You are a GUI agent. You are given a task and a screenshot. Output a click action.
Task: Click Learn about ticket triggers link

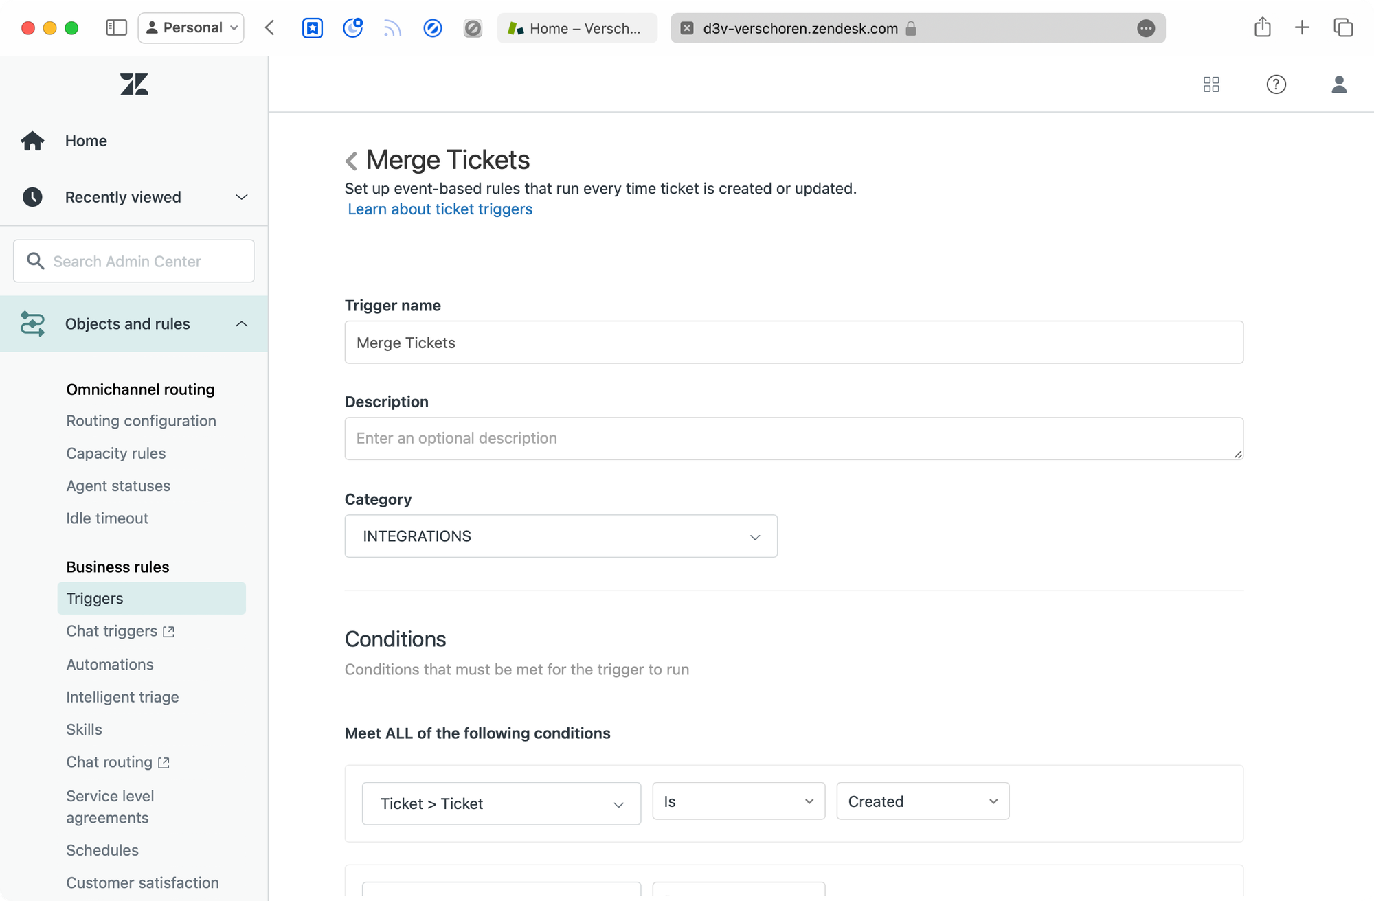coord(440,209)
